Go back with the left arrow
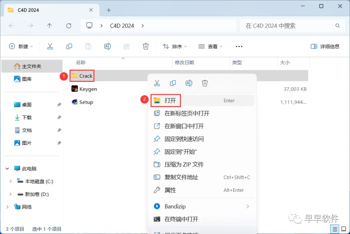This screenshot has height=234, width=350. click(11, 26)
